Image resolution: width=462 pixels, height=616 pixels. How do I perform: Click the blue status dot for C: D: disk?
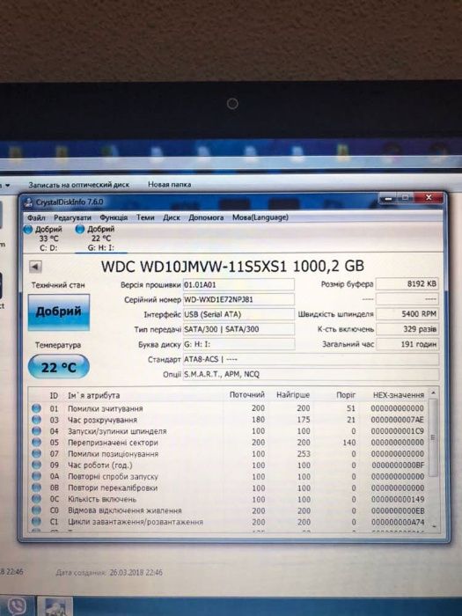click(x=28, y=230)
